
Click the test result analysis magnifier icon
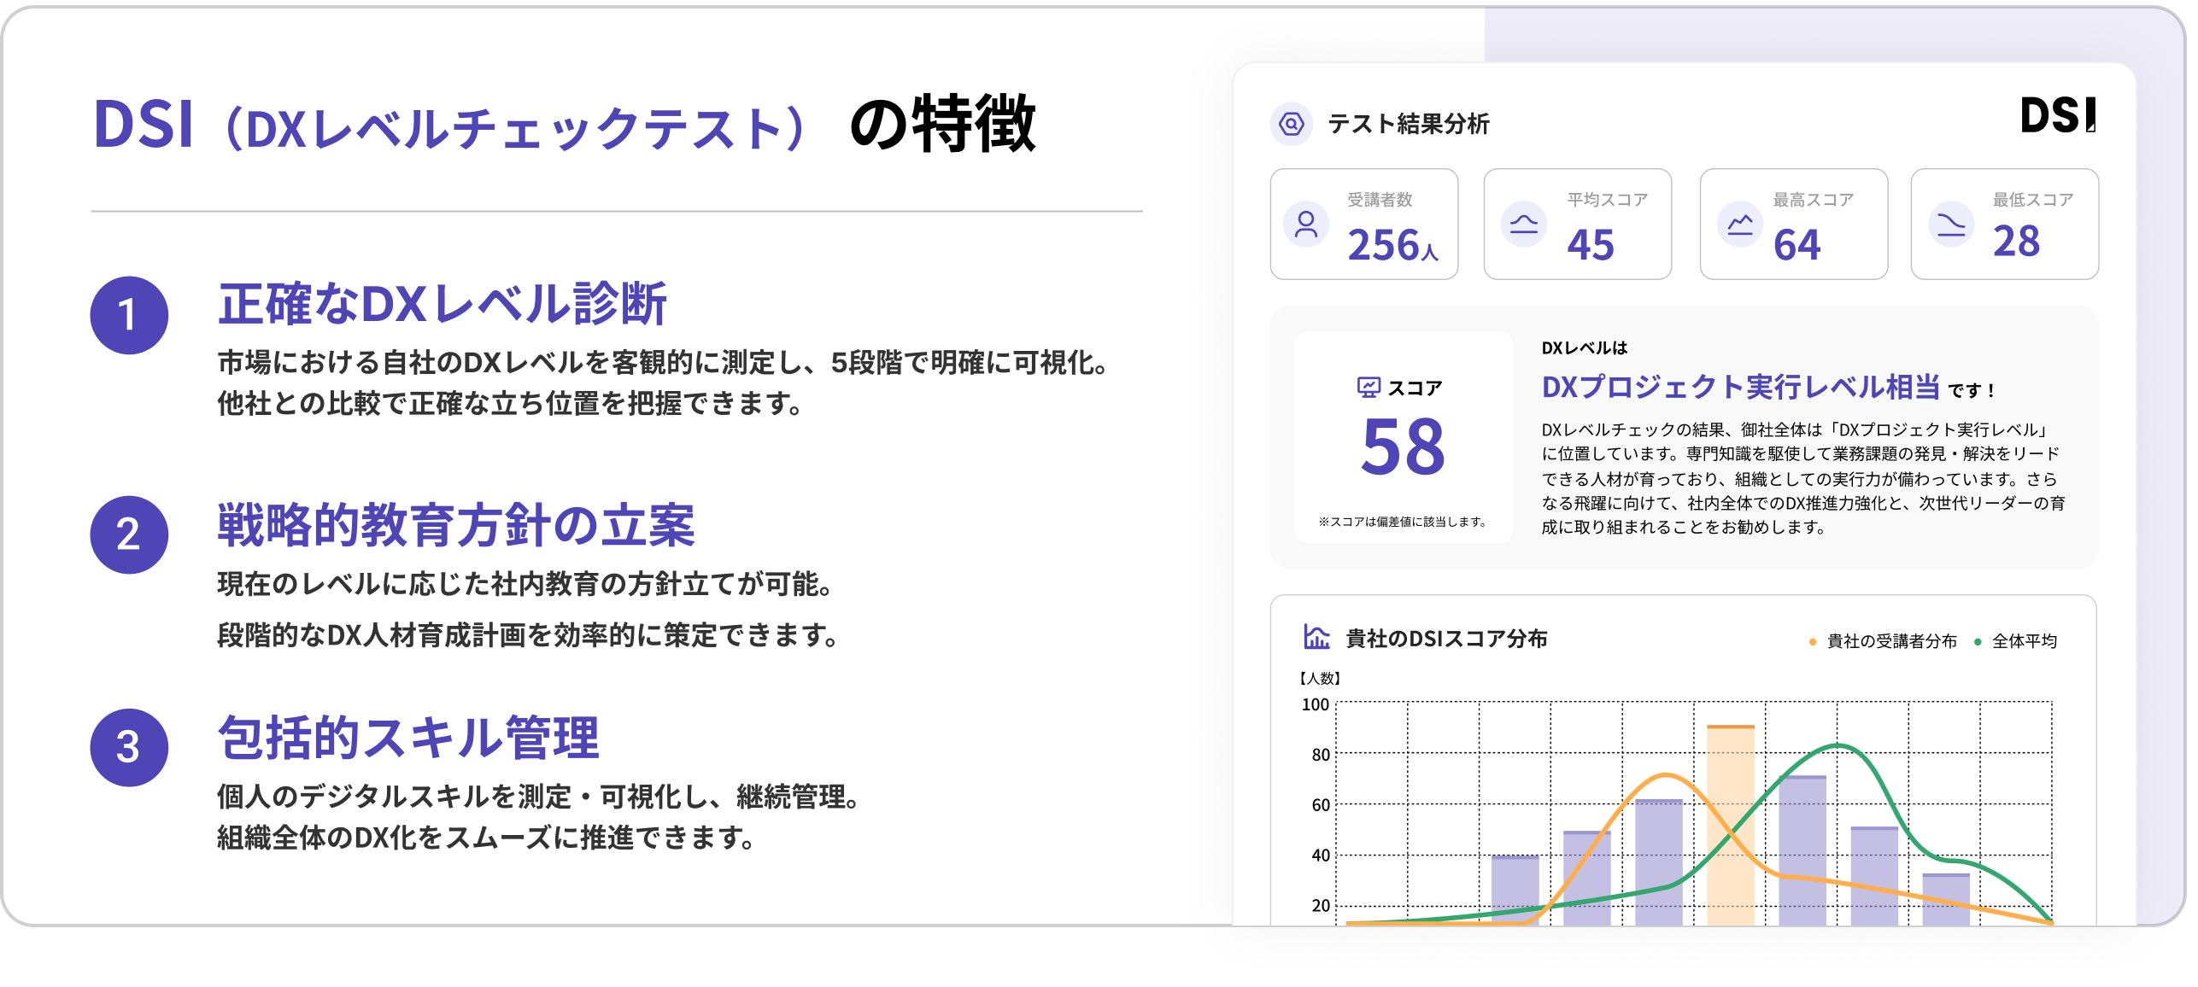tap(1291, 124)
